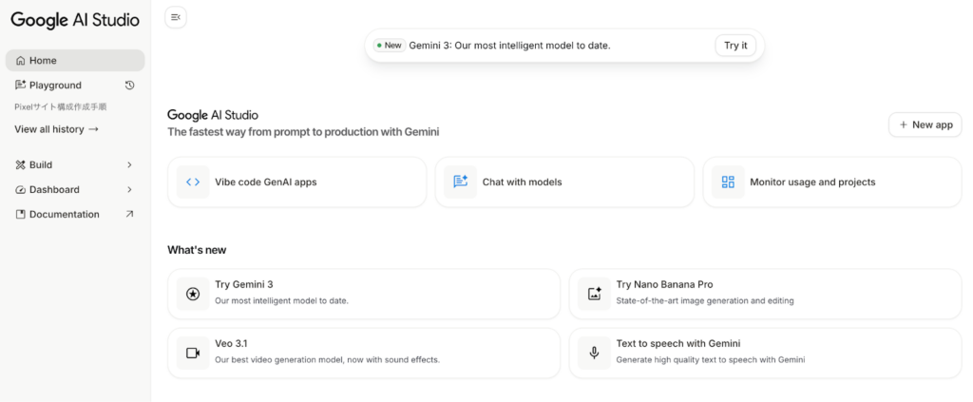This screenshot has height=402, width=973.
Task: Click the star circle icon for Gemini 3
Action: coord(193,294)
